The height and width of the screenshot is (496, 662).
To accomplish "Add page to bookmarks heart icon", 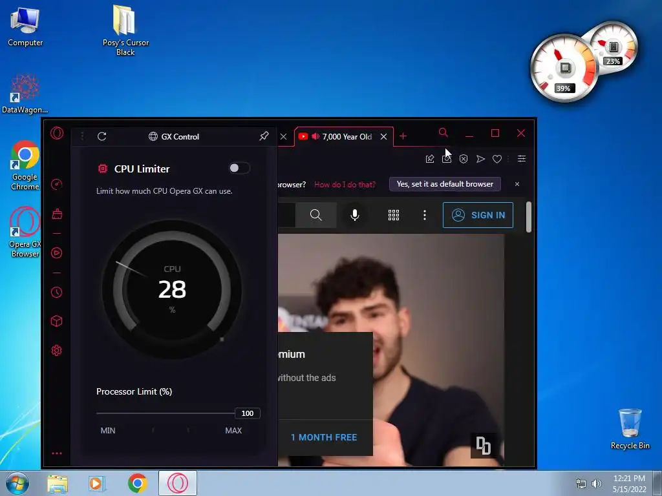I will point(497,159).
